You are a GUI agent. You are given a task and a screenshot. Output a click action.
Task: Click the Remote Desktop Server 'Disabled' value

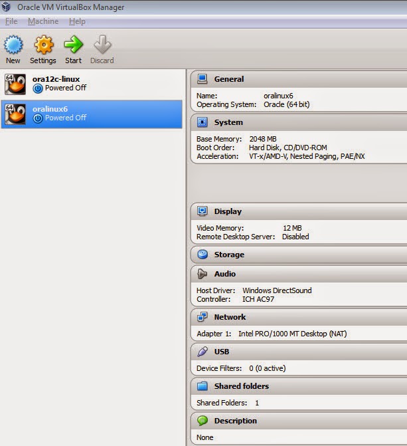click(x=295, y=237)
